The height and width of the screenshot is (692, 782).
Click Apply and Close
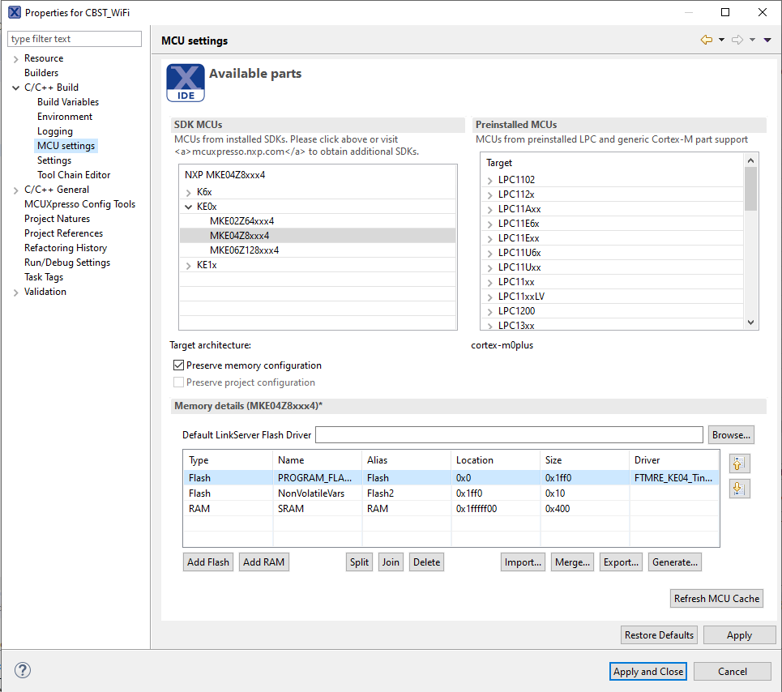click(x=647, y=672)
